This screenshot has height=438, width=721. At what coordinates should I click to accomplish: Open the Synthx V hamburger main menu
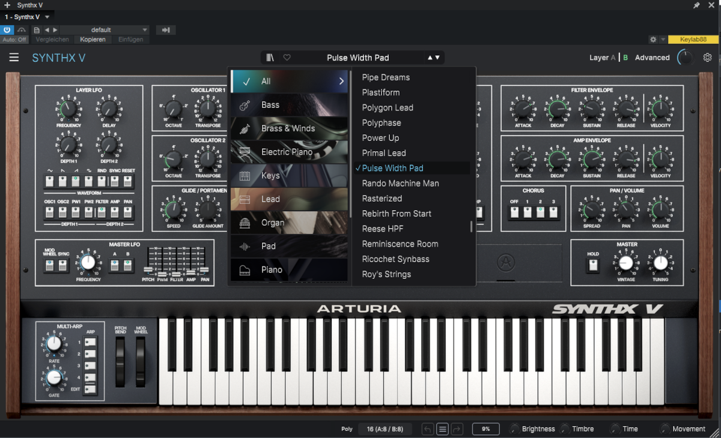[14, 58]
